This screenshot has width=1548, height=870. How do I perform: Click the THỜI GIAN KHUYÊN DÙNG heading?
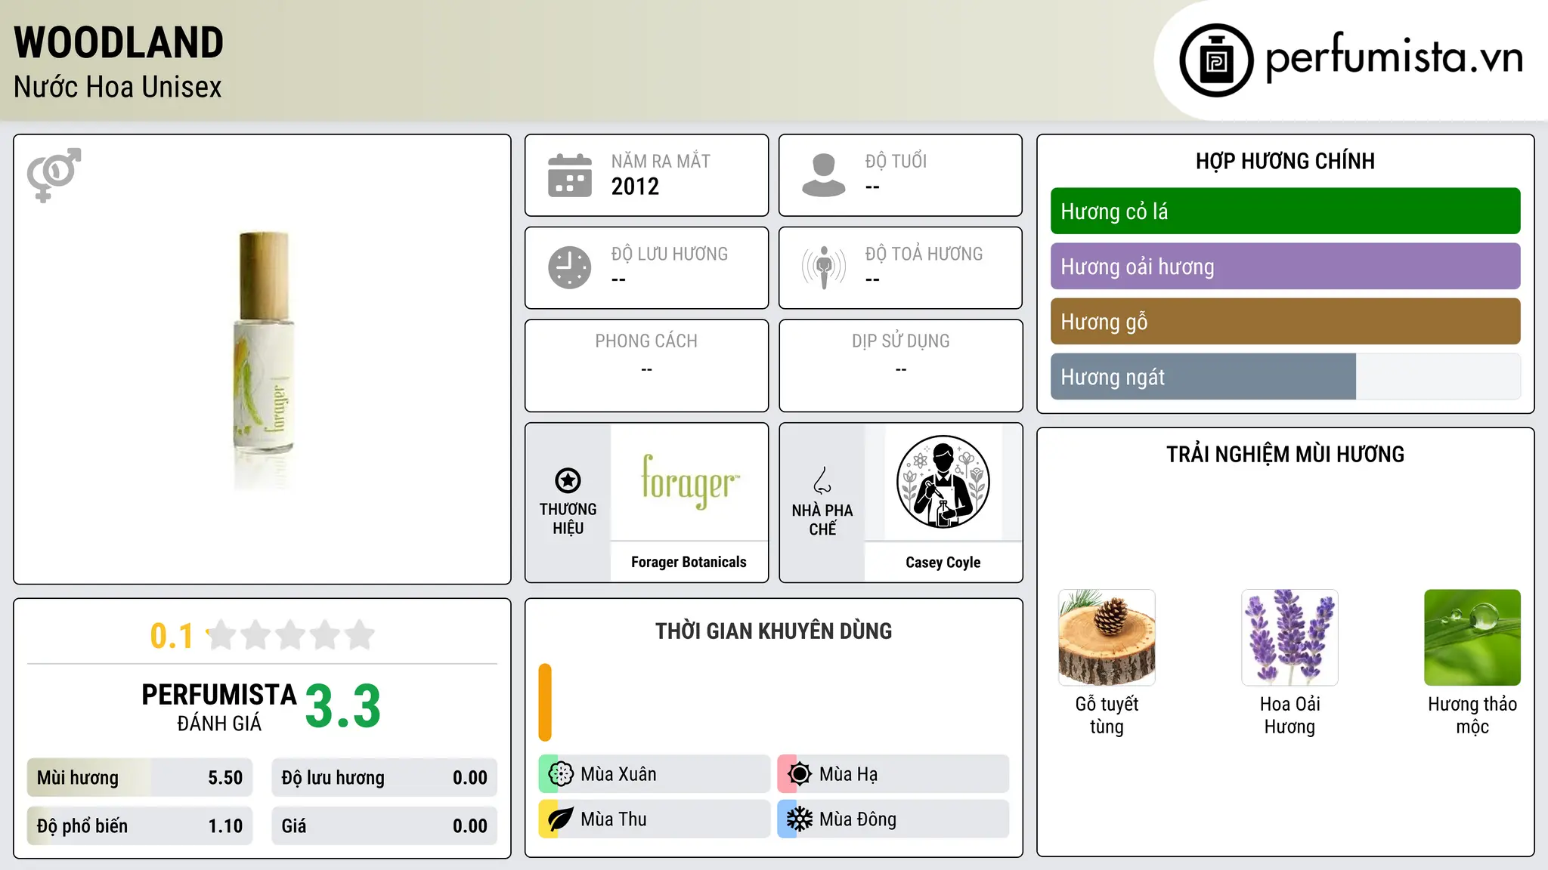tap(773, 631)
